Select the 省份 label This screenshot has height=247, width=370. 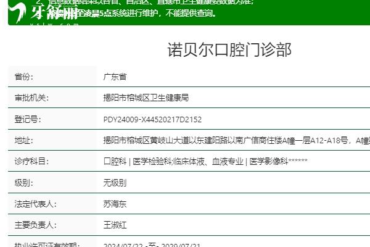24,77
